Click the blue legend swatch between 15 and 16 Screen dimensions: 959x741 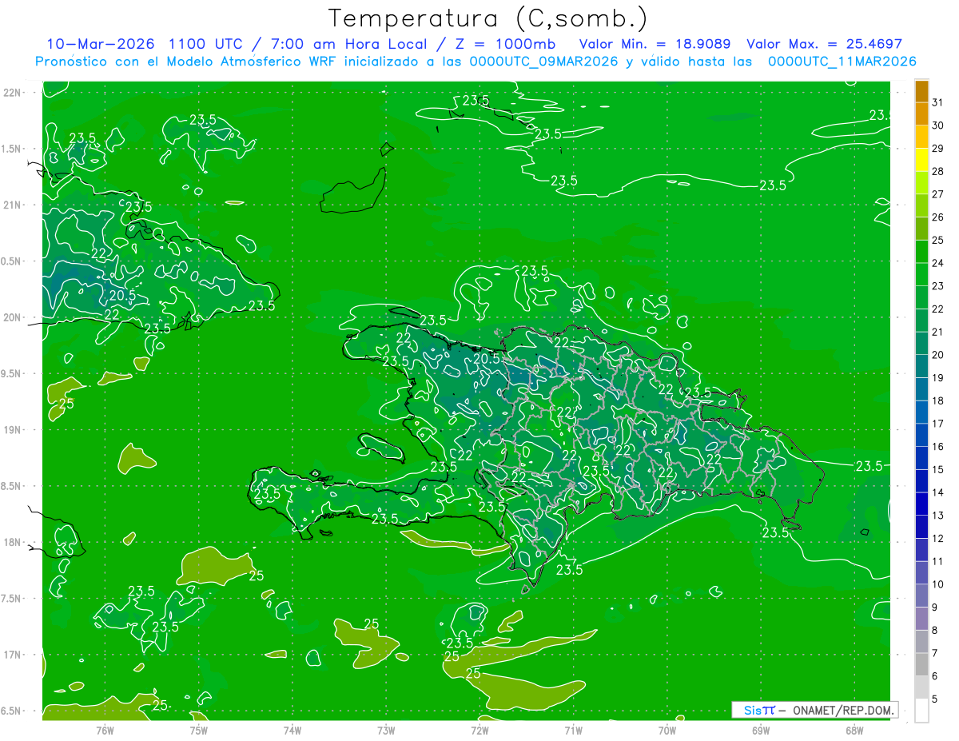(921, 459)
